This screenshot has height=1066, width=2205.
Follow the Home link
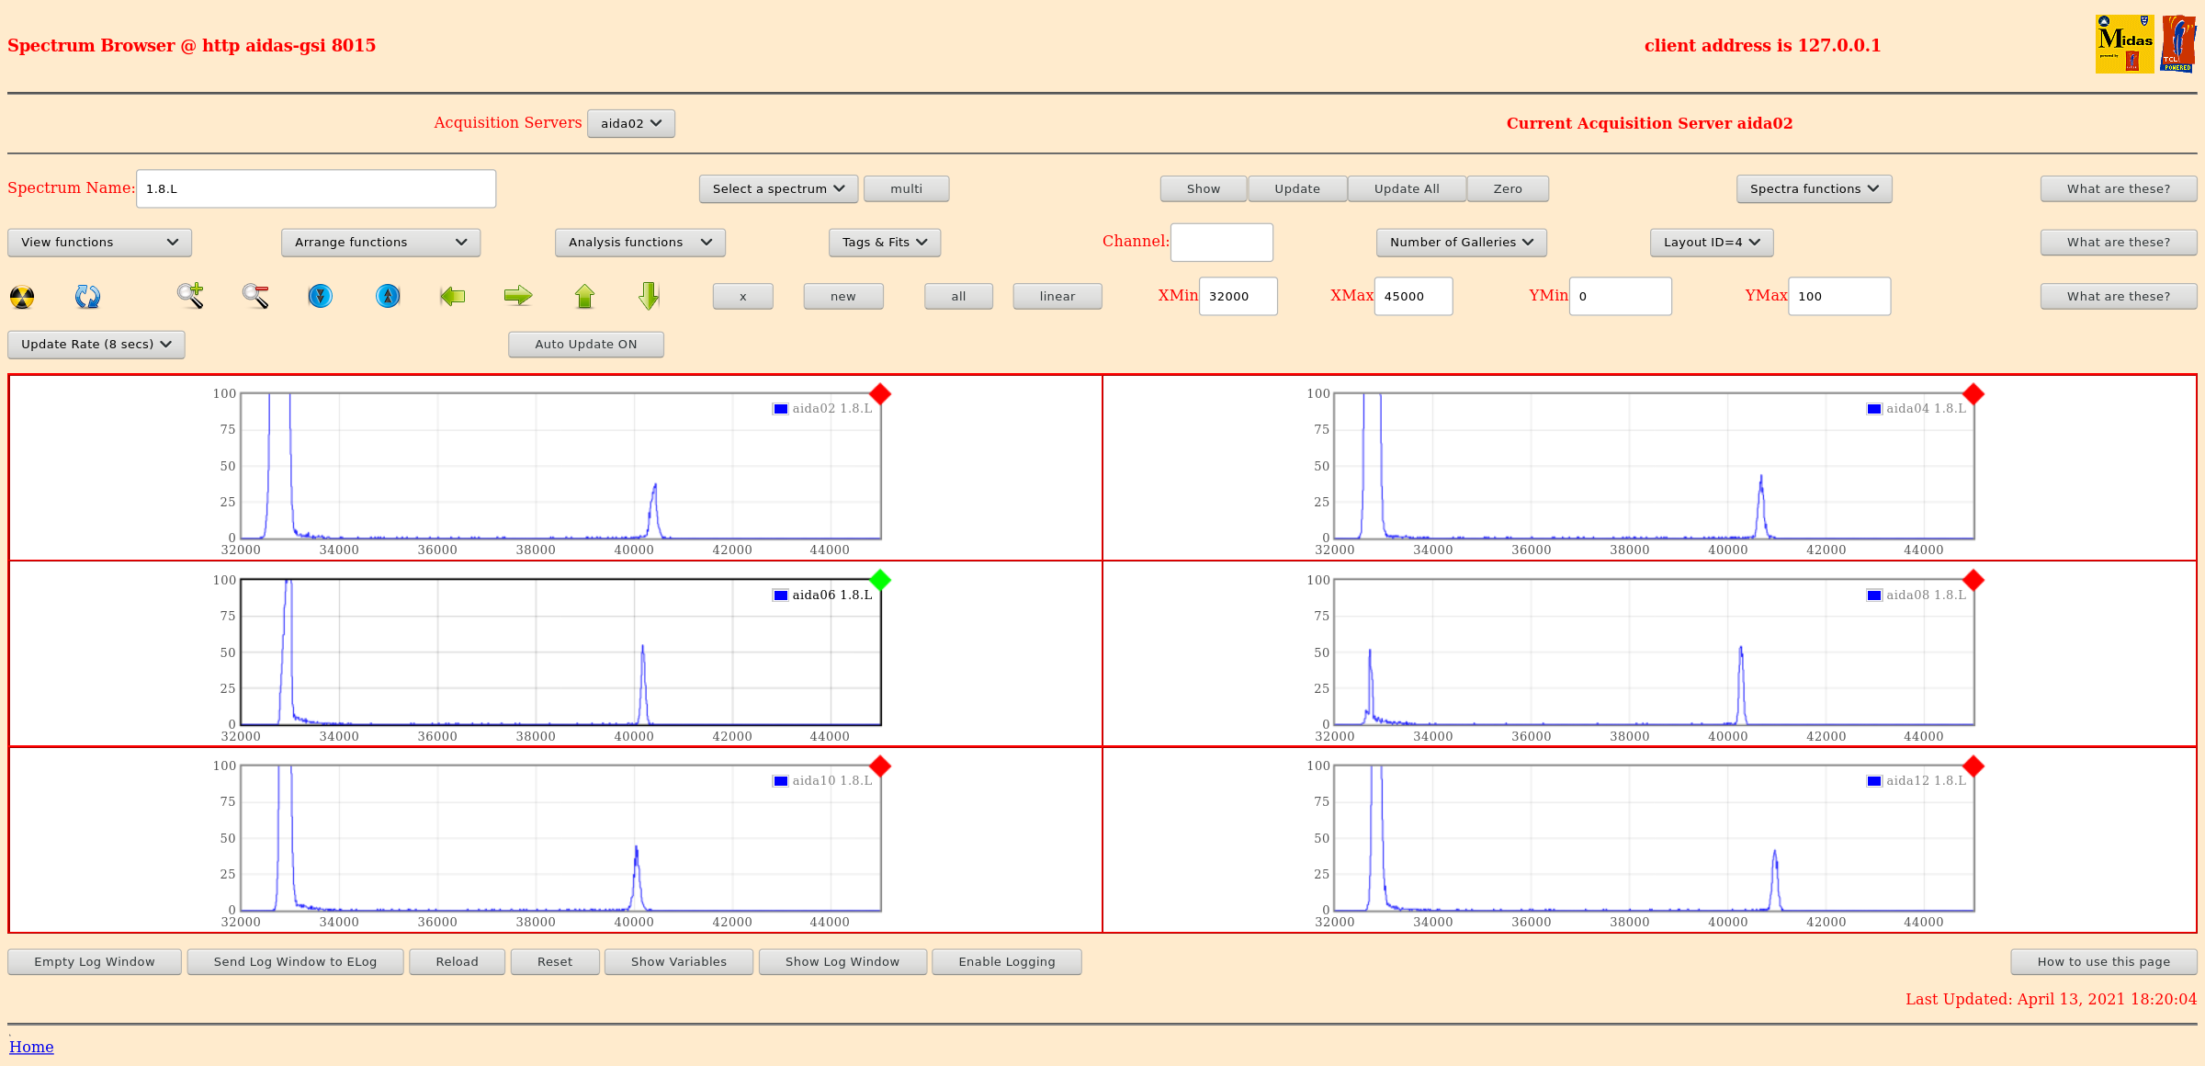[31, 1047]
